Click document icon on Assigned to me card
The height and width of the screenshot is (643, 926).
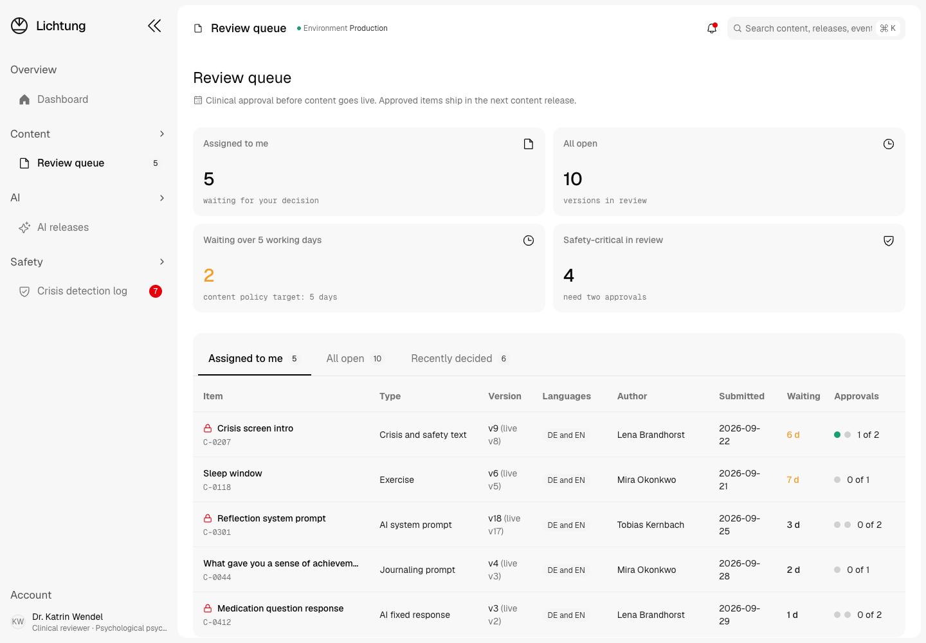tap(529, 144)
